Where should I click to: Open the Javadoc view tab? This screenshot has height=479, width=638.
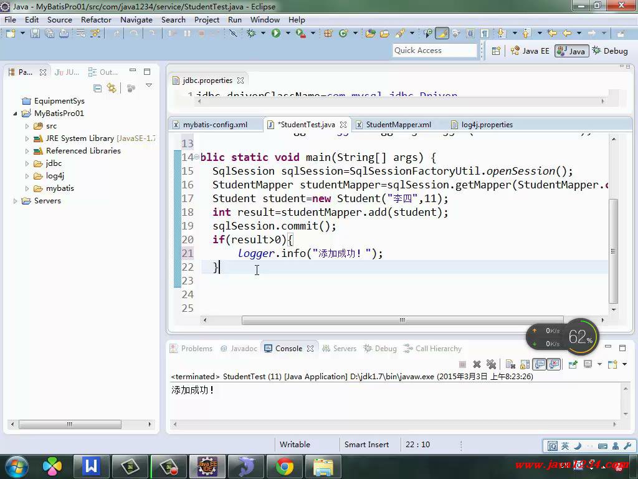[x=239, y=349]
